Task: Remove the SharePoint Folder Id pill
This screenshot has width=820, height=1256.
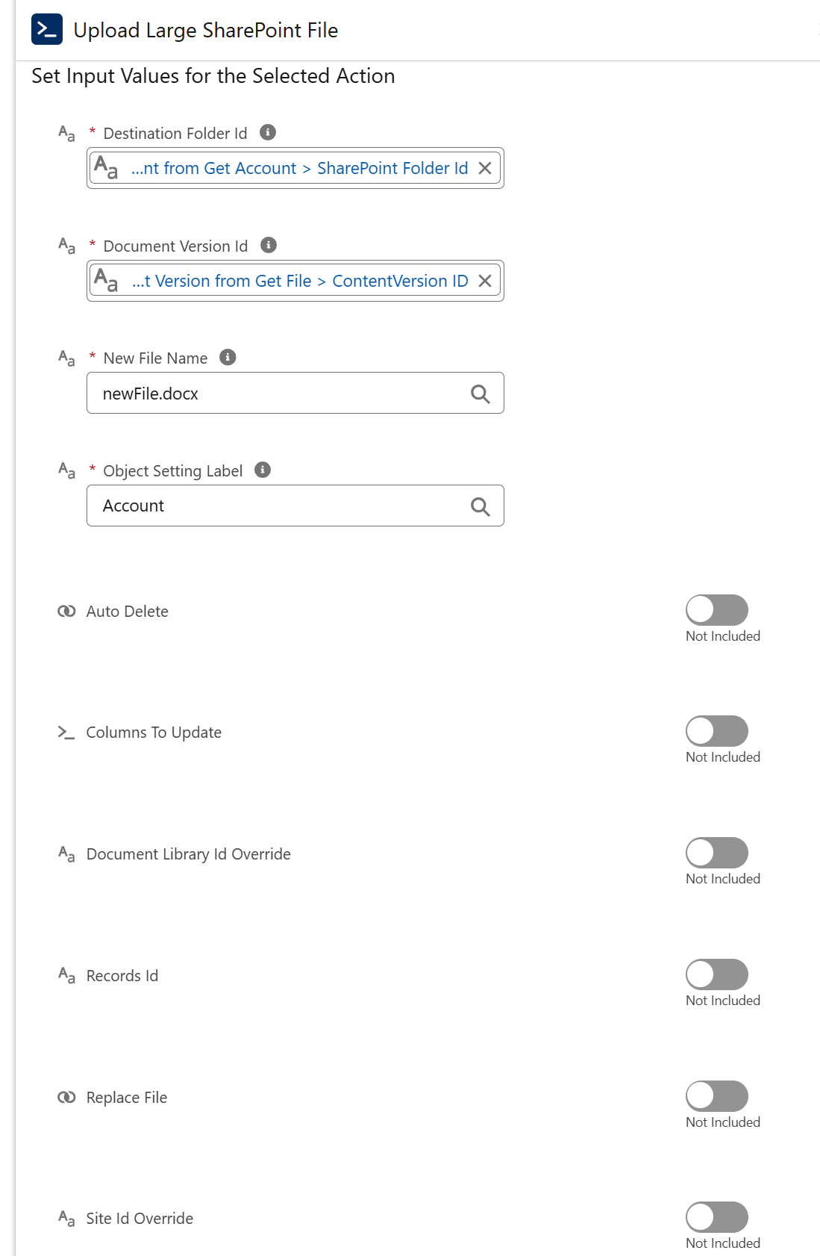Action: [485, 168]
